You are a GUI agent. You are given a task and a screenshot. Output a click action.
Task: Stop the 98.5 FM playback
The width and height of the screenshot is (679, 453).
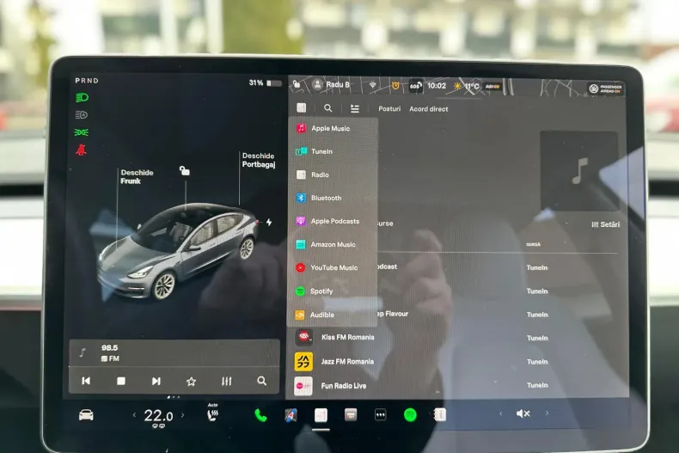[121, 381]
